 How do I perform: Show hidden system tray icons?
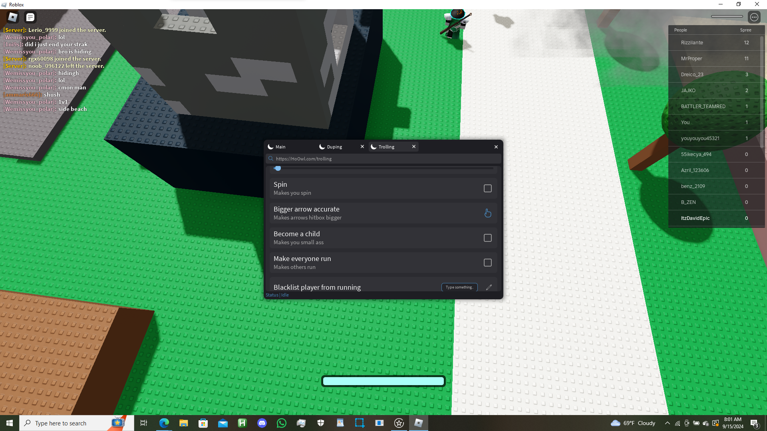[667, 423]
